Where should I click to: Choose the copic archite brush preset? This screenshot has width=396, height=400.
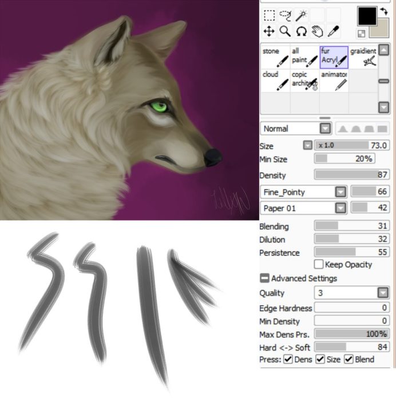point(305,81)
